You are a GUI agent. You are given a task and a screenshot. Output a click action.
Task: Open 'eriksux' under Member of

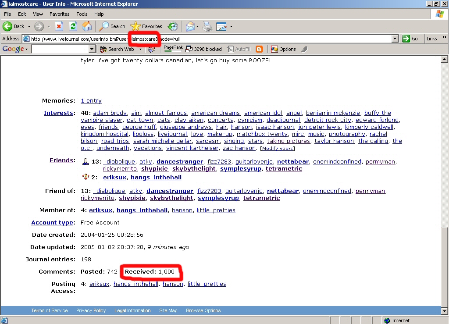(100, 210)
